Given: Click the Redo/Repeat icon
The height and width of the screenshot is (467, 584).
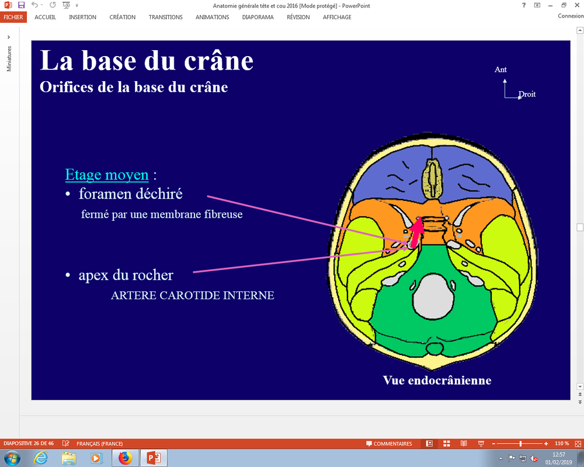Looking at the screenshot, I should [53, 5].
